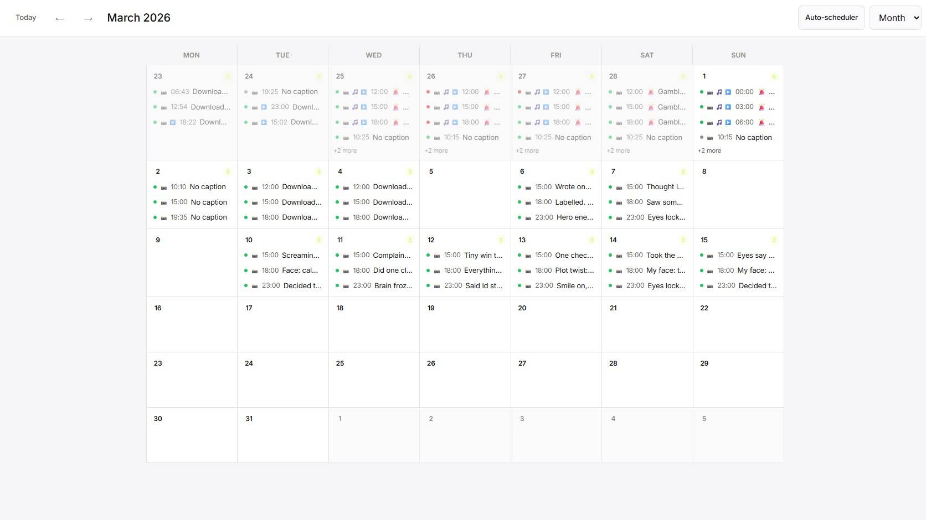Click the red status dot on Feb 26 12:00 post
The image size is (926, 520).
pyautogui.click(x=428, y=92)
